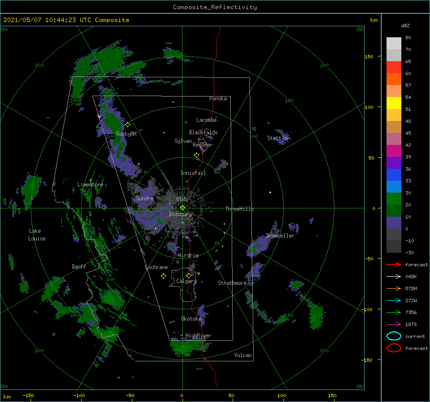This screenshot has height=402, width=430.
Task: Click the Cochrane label
Action: tap(156, 267)
